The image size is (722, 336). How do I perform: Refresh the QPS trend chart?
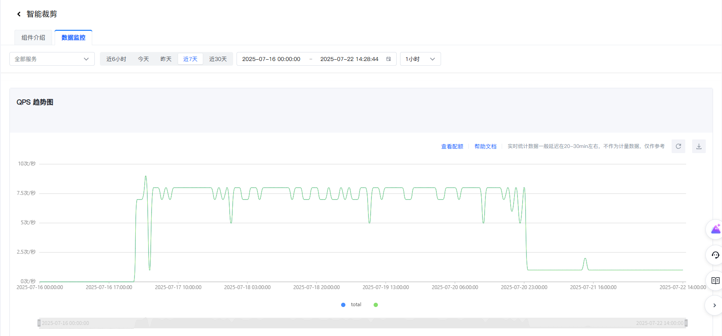678,146
